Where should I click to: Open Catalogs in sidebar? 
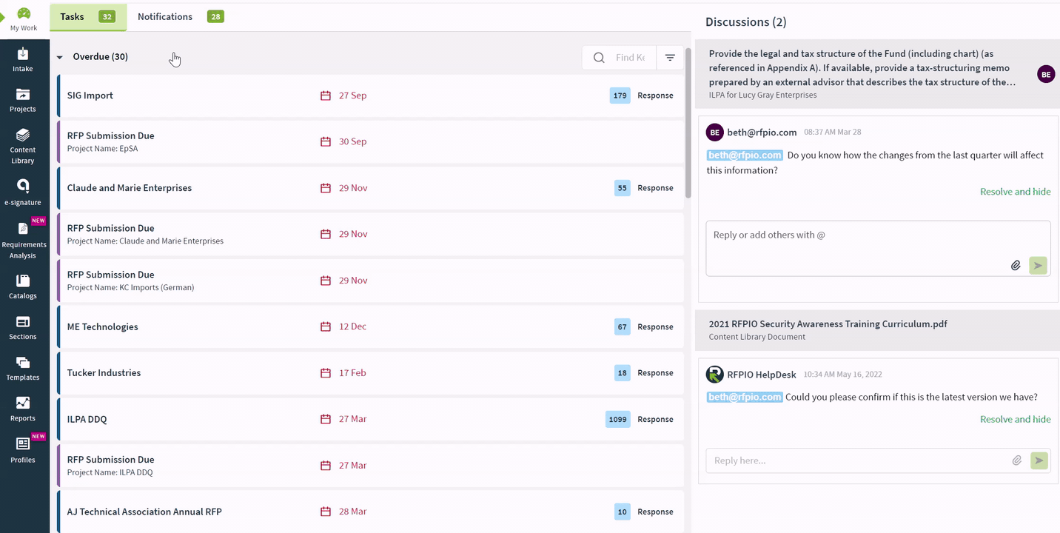[x=23, y=287]
